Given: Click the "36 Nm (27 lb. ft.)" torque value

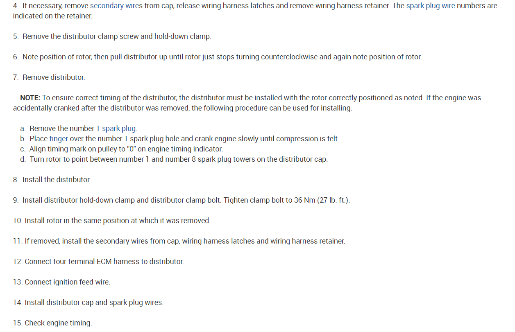Looking at the screenshot, I should click(x=322, y=200).
